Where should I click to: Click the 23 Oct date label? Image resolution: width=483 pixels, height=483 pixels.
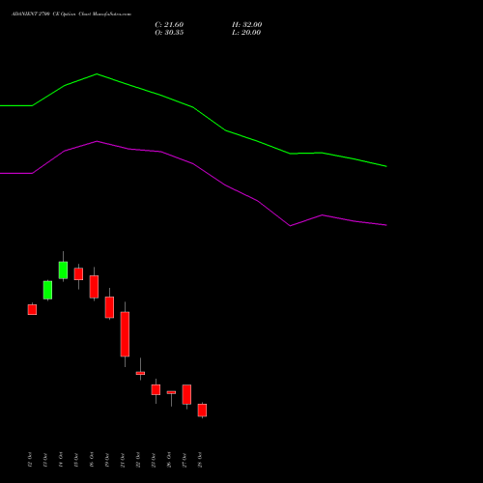pos(154,460)
